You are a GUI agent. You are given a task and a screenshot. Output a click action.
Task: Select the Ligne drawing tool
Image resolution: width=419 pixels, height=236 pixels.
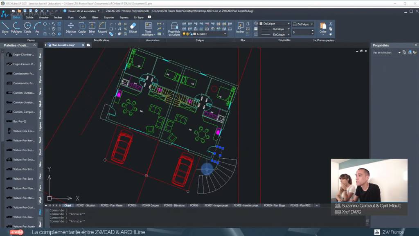[x=5, y=27]
